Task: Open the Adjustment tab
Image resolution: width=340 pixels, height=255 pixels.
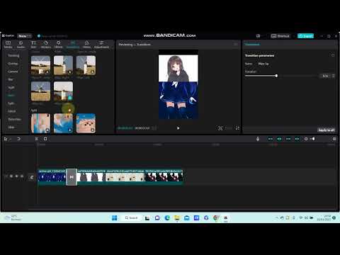Action: pos(101,45)
